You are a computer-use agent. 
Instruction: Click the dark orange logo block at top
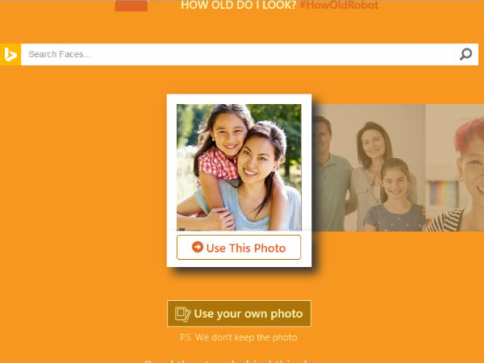[131, 6]
